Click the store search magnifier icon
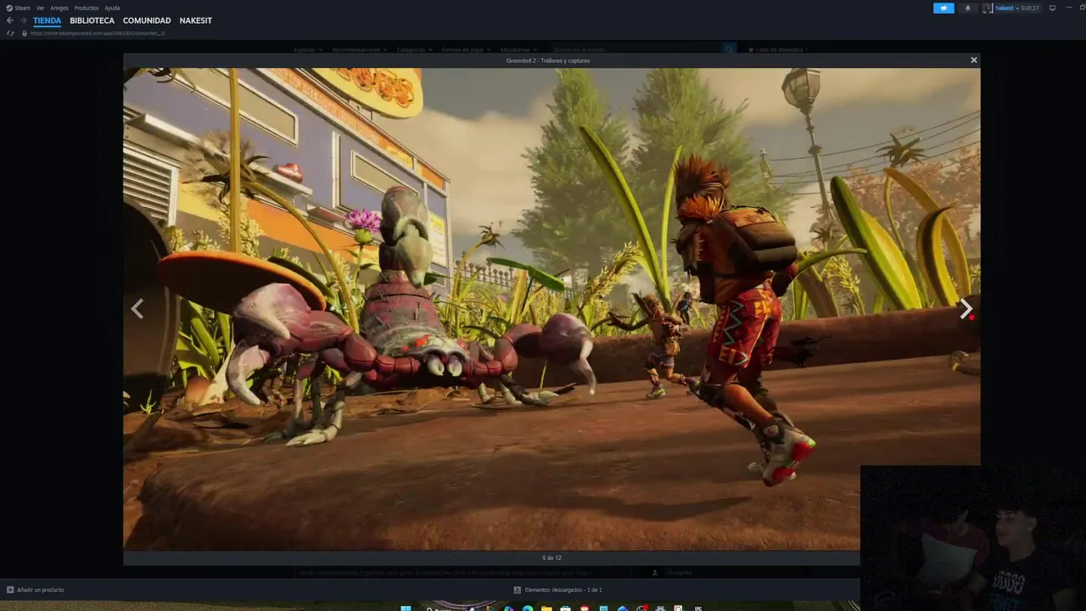Viewport: 1086px width, 611px height. (x=729, y=50)
